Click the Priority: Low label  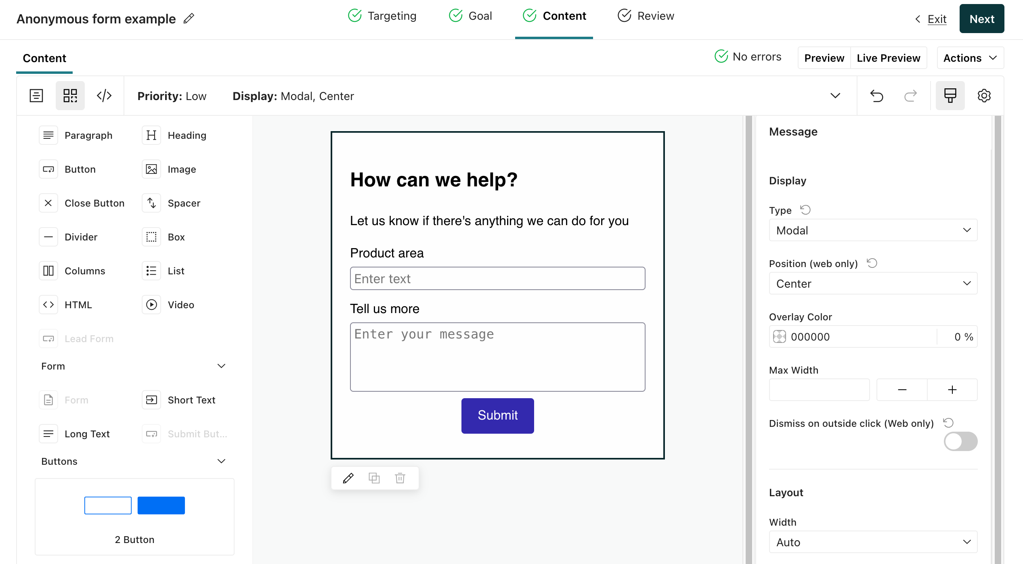click(x=172, y=96)
